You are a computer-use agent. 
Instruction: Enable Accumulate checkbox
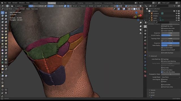click(x=162, y=85)
